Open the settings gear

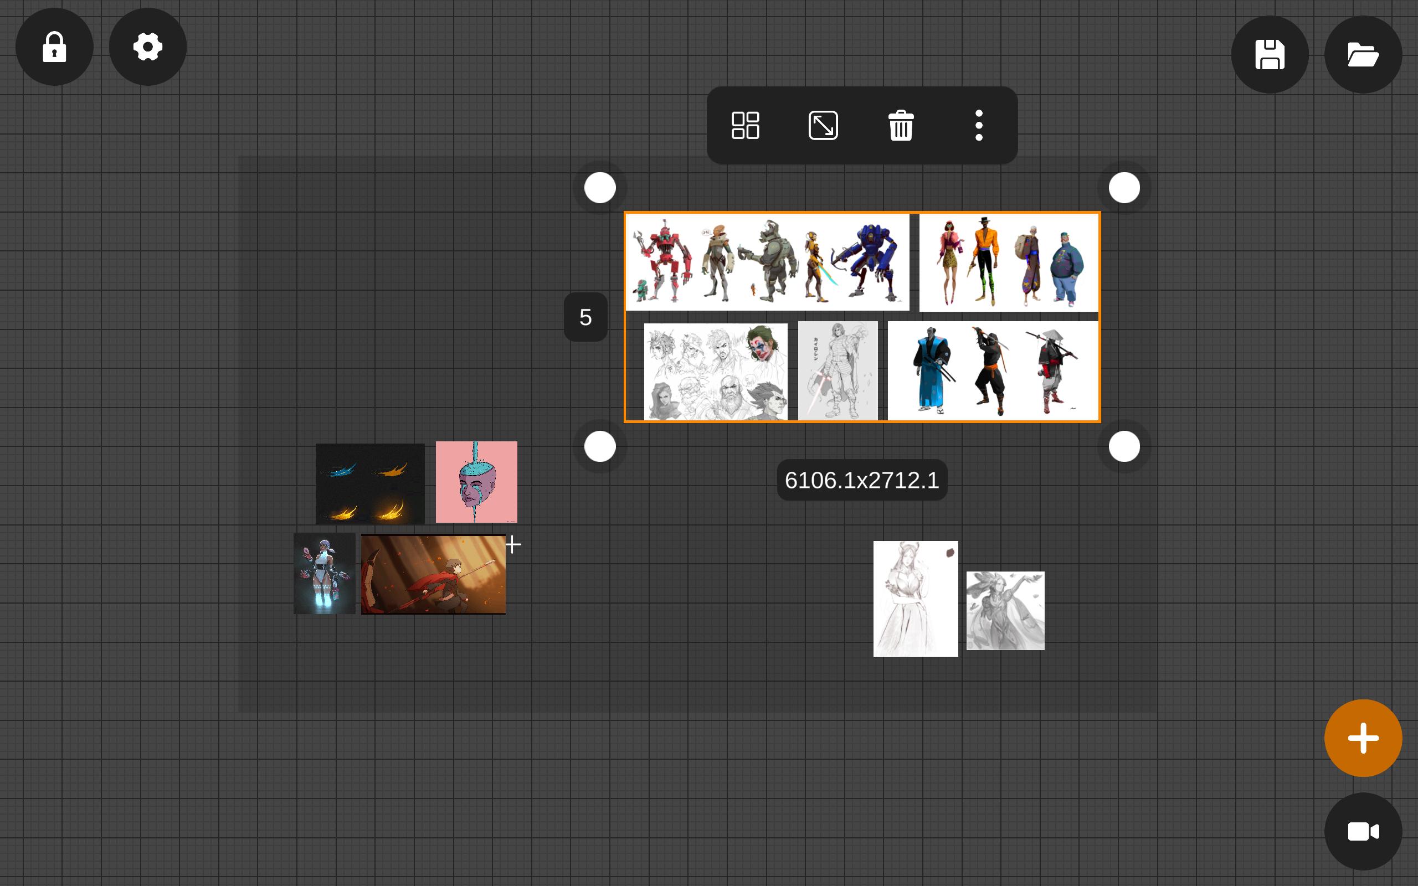click(148, 47)
